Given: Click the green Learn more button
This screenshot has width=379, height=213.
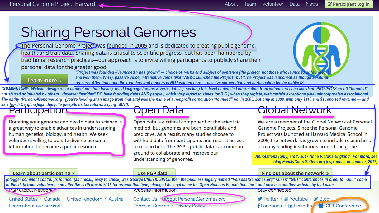Looking at the screenshot, I should click(44, 81).
